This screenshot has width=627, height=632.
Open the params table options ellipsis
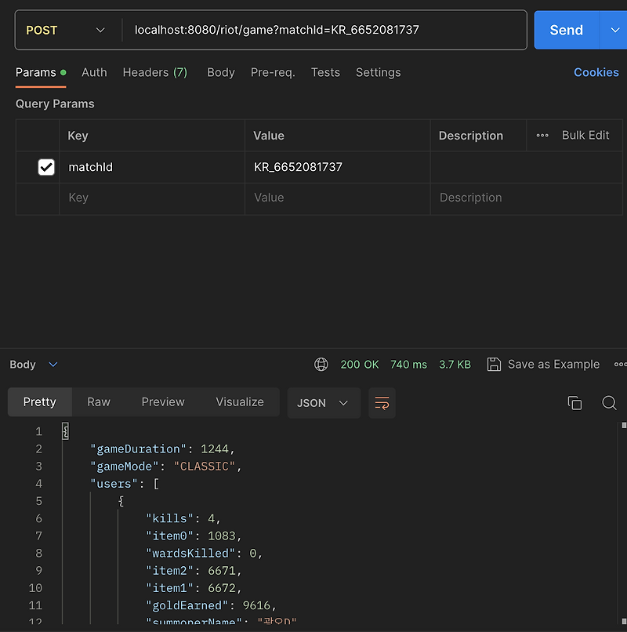[x=542, y=136]
